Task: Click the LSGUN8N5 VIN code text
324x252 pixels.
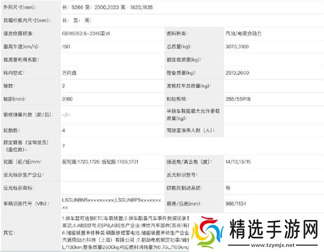Action: (88, 200)
